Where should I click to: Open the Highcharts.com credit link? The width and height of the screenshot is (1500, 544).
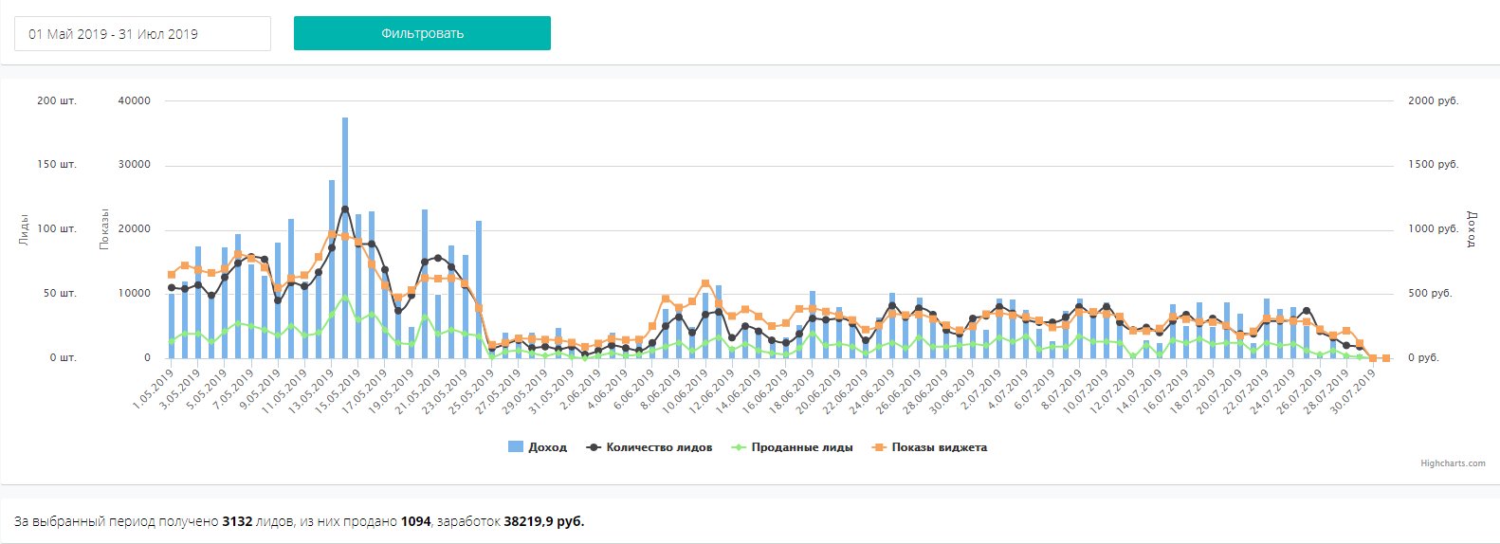[x=1453, y=463]
